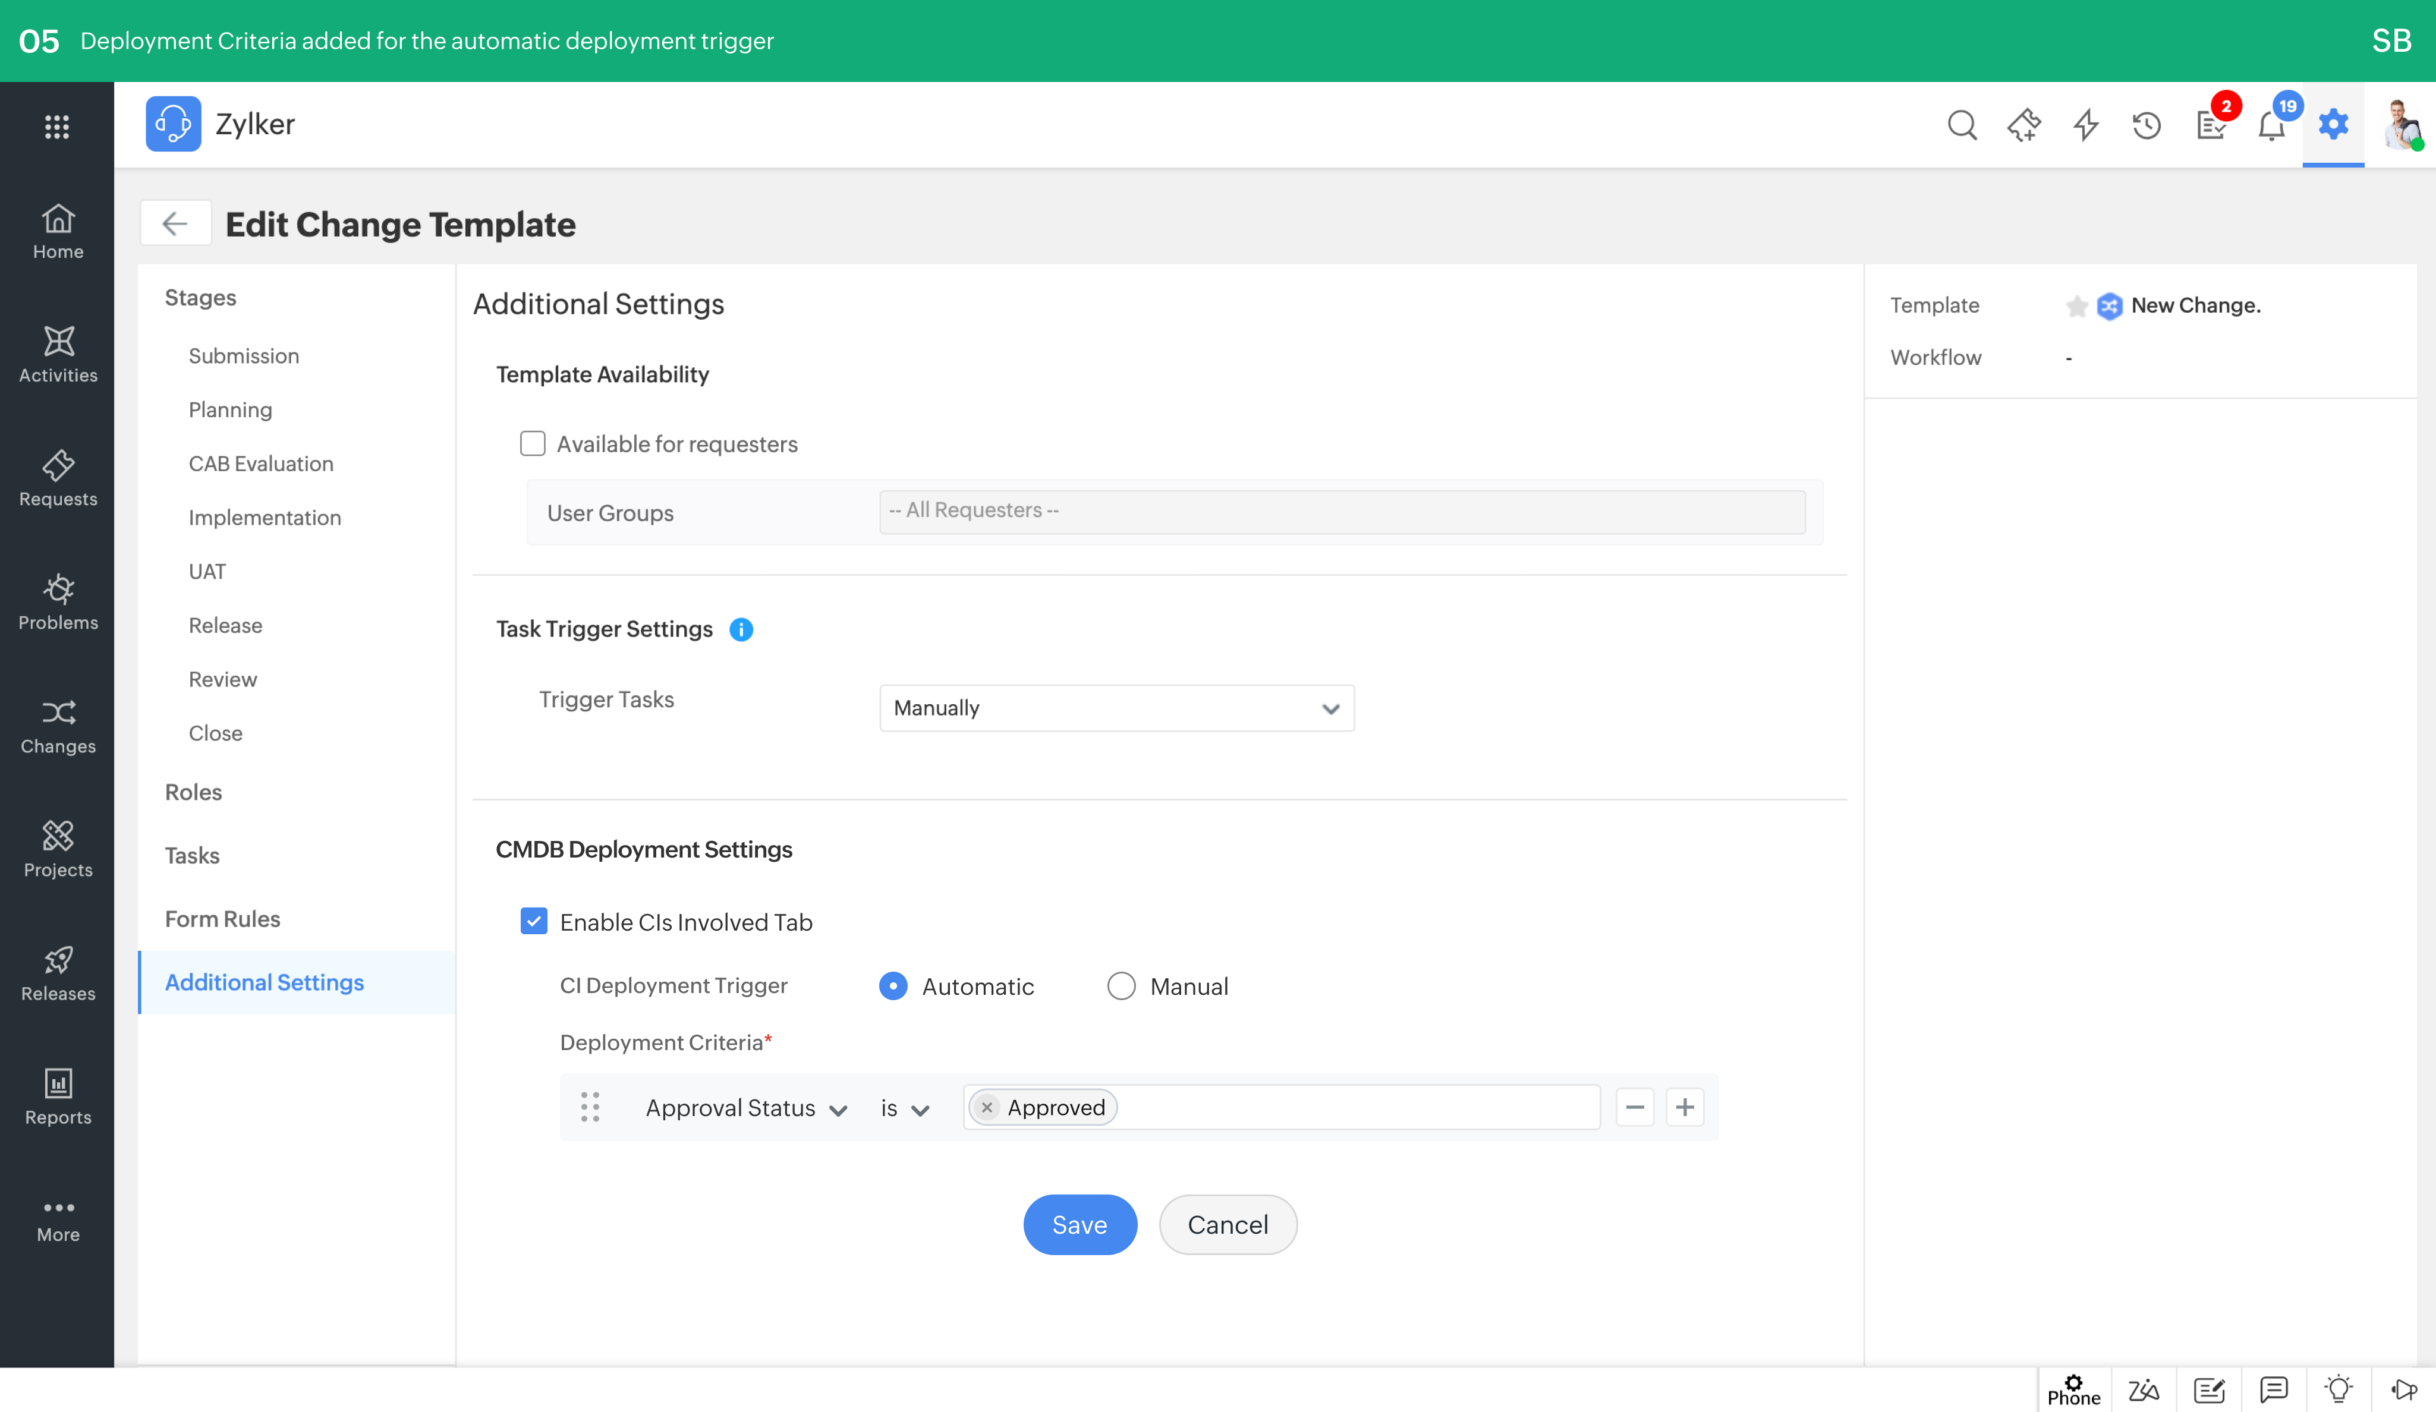The width and height of the screenshot is (2436, 1412).
Task: Click the blue settings gear icon
Action: coord(2333,125)
